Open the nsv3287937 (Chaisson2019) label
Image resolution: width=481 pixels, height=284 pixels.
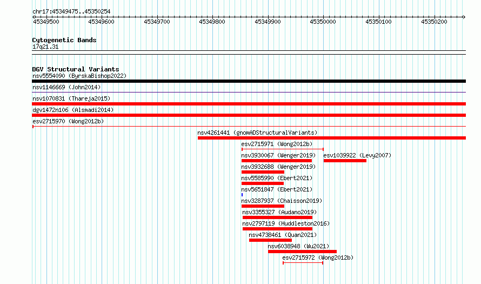click(x=282, y=201)
